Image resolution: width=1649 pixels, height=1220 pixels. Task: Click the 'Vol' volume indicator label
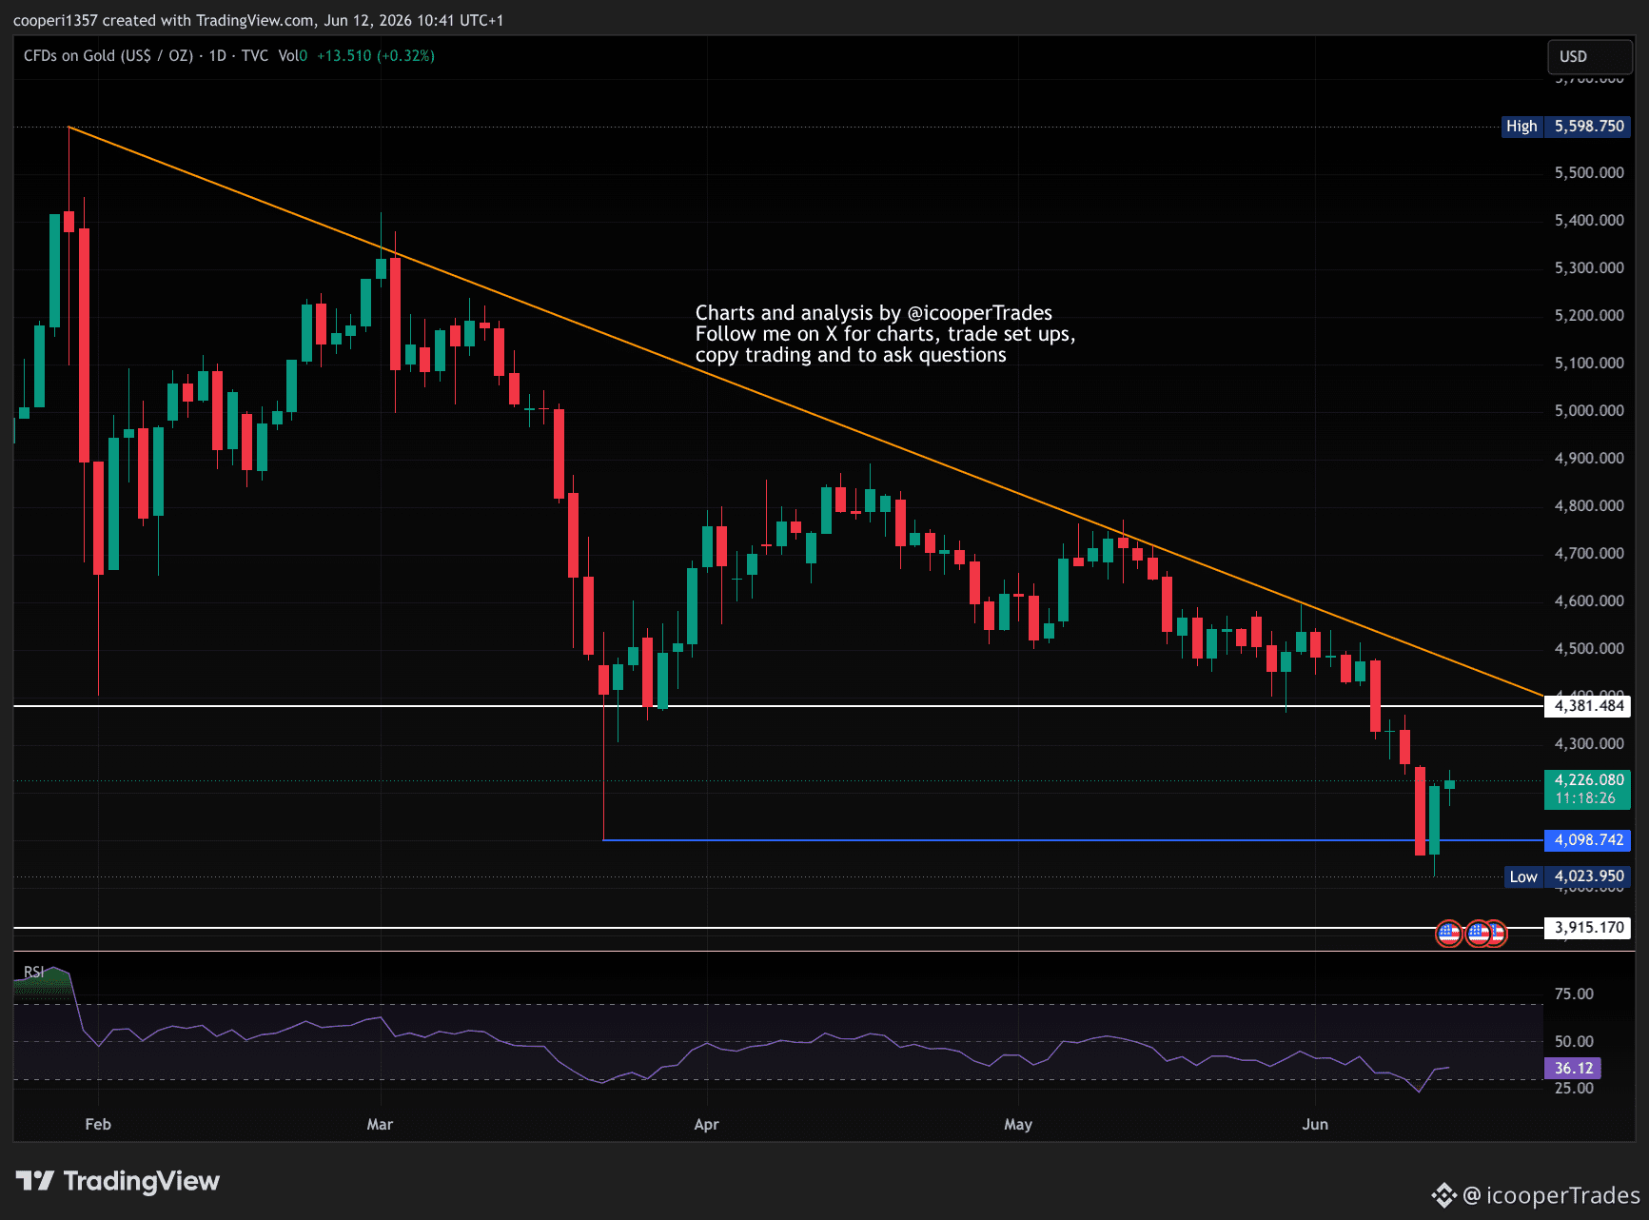coord(289,56)
